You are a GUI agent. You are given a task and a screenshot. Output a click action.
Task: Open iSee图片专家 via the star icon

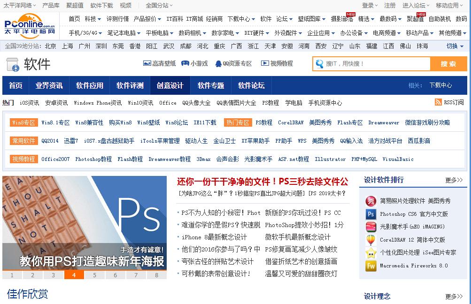pos(371,252)
